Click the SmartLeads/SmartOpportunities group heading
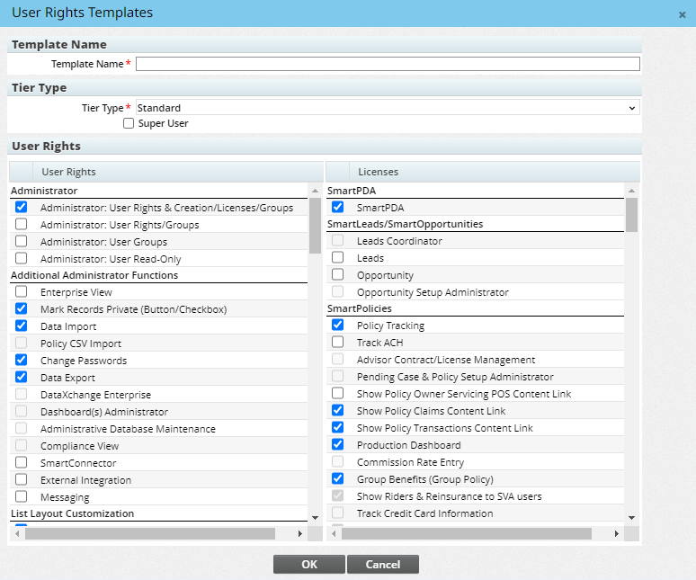The width and height of the screenshot is (696, 580). (405, 224)
